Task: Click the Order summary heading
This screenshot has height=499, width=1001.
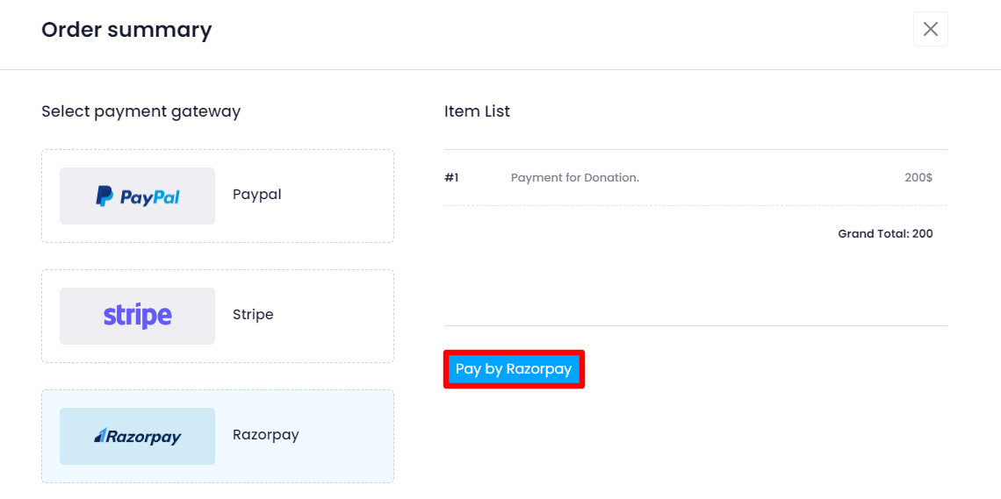Action: pos(126,30)
